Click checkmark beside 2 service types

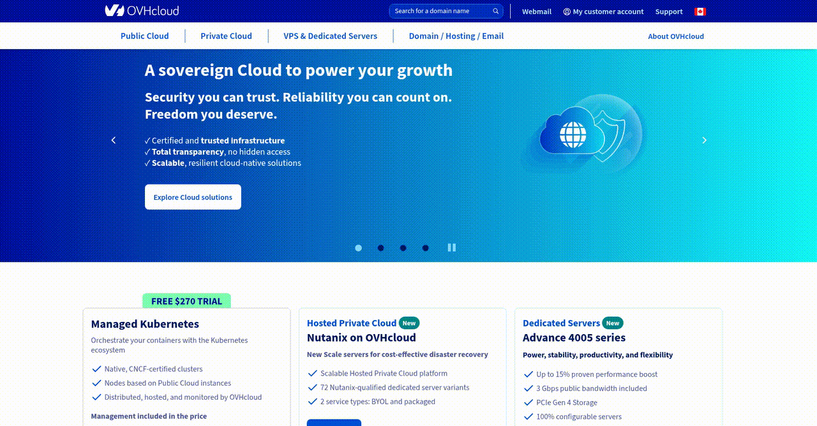click(x=313, y=402)
